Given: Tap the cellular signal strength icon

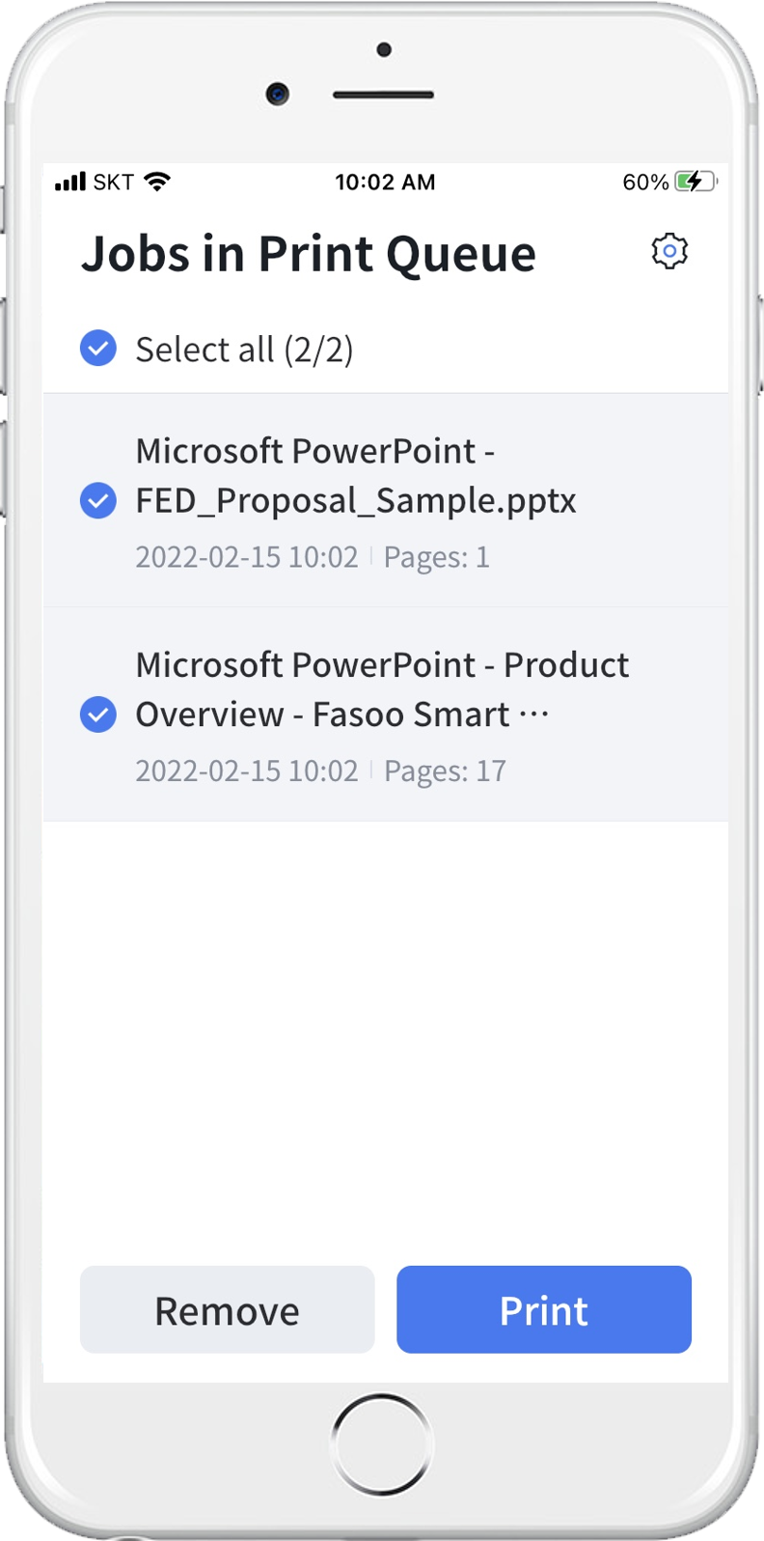Looking at the screenshot, I should (x=72, y=181).
